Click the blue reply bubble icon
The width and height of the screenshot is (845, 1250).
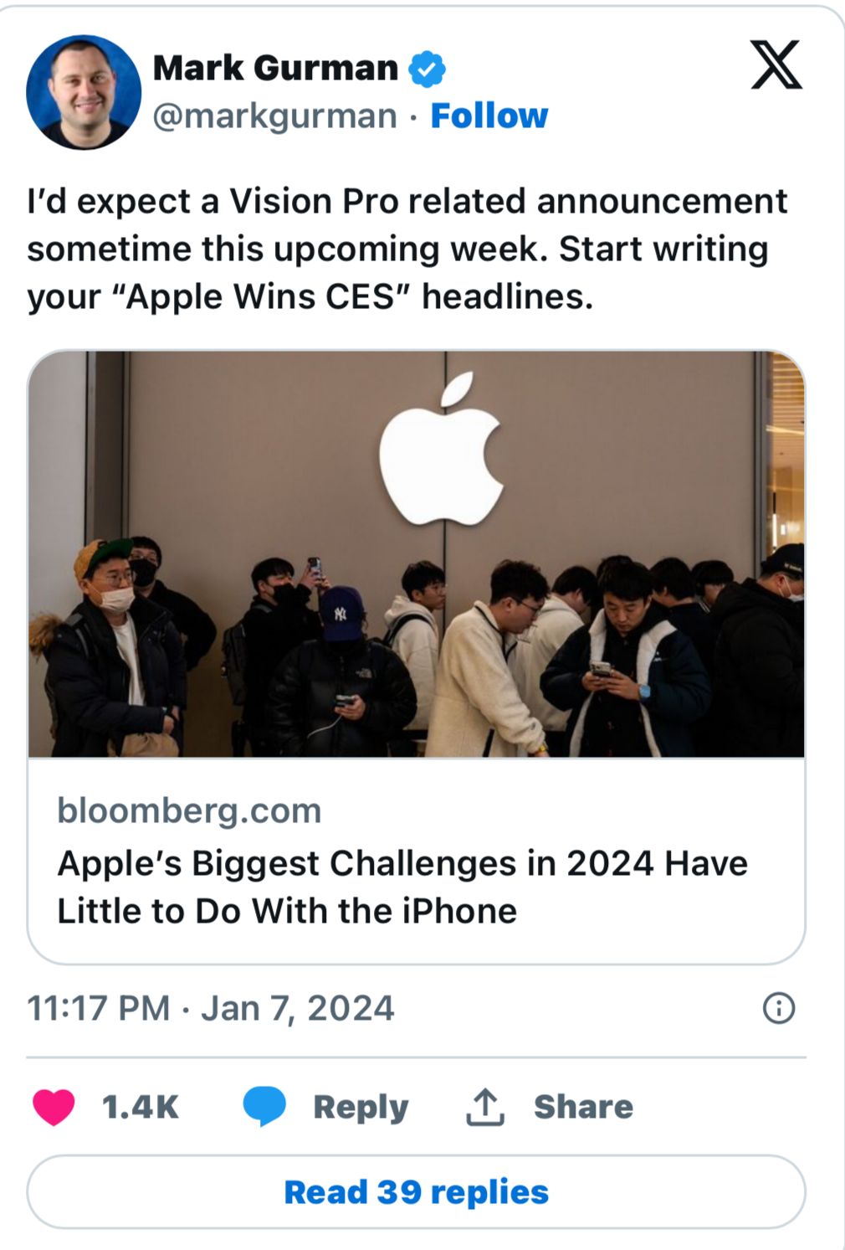coord(264,1107)
